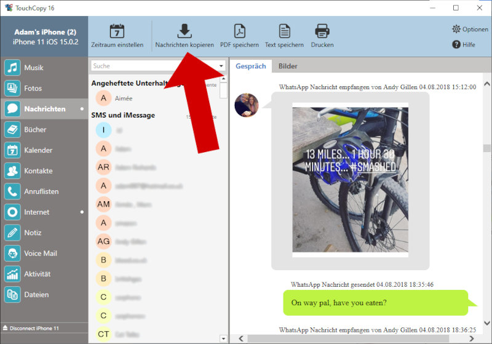This screenshot has width=492, height=344.
Task: Click chat horizontal scrollbar left arrow
Action: [241, 338]
